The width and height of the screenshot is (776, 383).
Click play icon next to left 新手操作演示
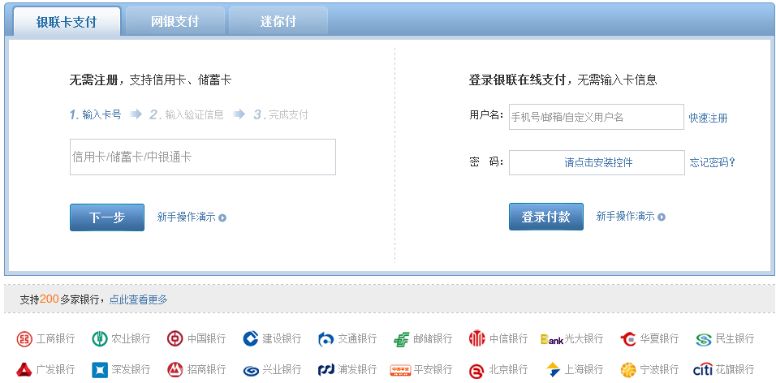pos(222,217)
